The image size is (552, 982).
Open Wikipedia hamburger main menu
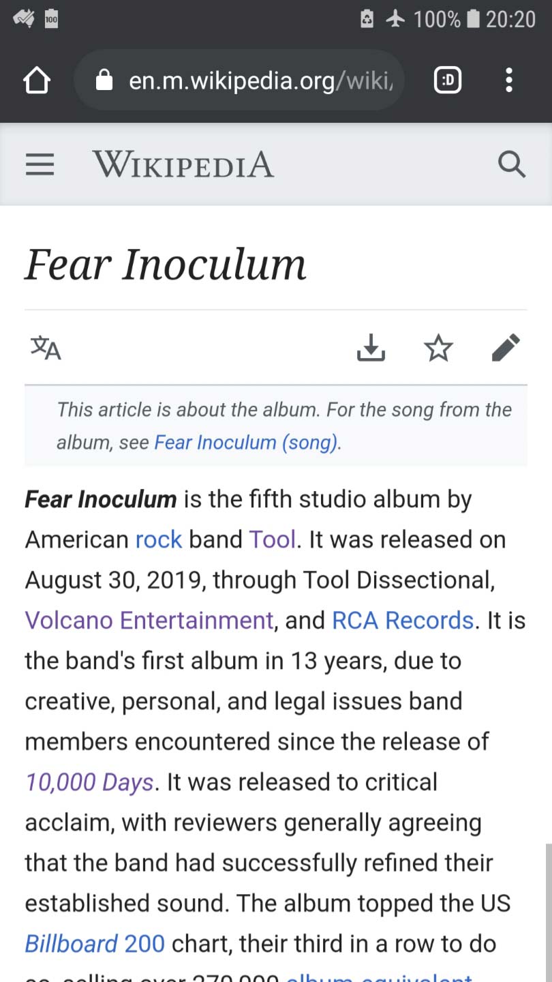click(40, 165)
